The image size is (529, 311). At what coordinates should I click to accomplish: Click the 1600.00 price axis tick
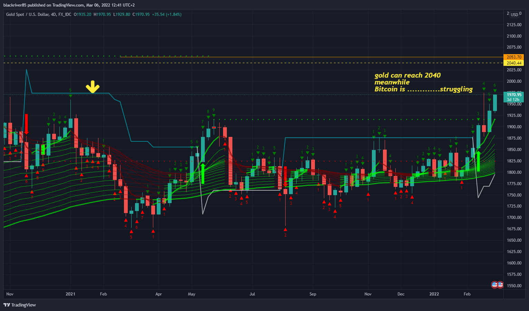click(x=514, y=263)
